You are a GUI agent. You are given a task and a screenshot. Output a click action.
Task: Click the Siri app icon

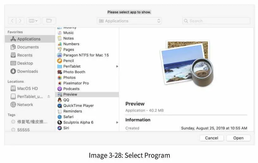pos(59,128)
